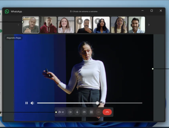The image size is (169, 128).
Task: Click the Alejandro Rojas name label
Action: coord(14,37)
